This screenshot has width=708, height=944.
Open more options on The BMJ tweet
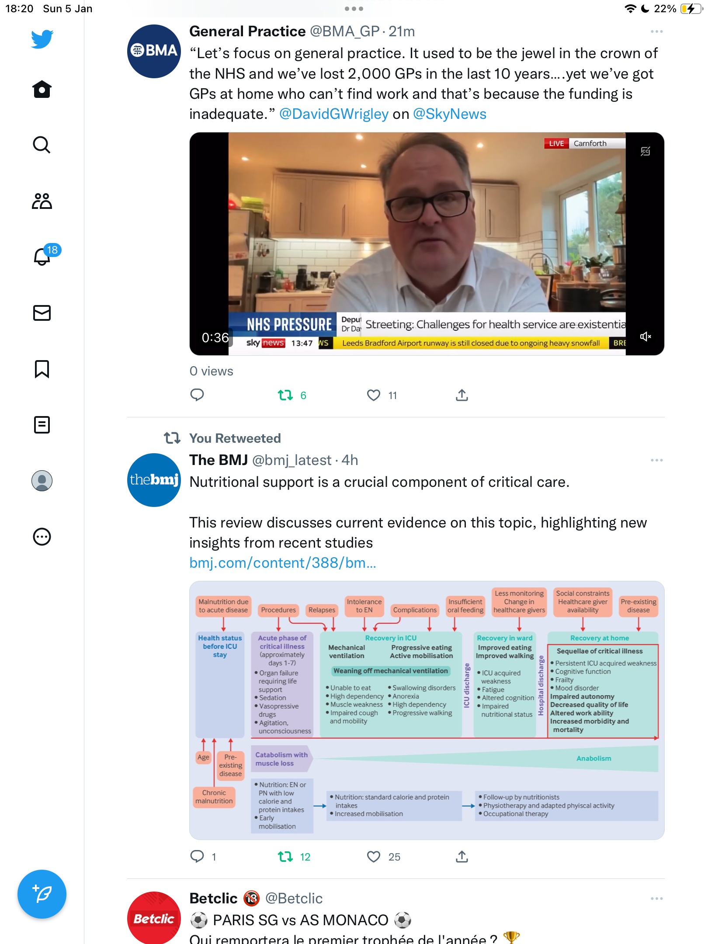[x=656, y=460]
